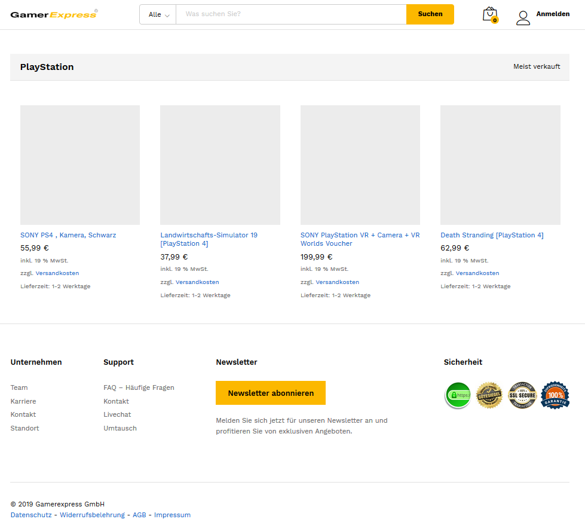Click the GamerExpress logo
The width and height of the screenshot is (585, 525).
54,14
